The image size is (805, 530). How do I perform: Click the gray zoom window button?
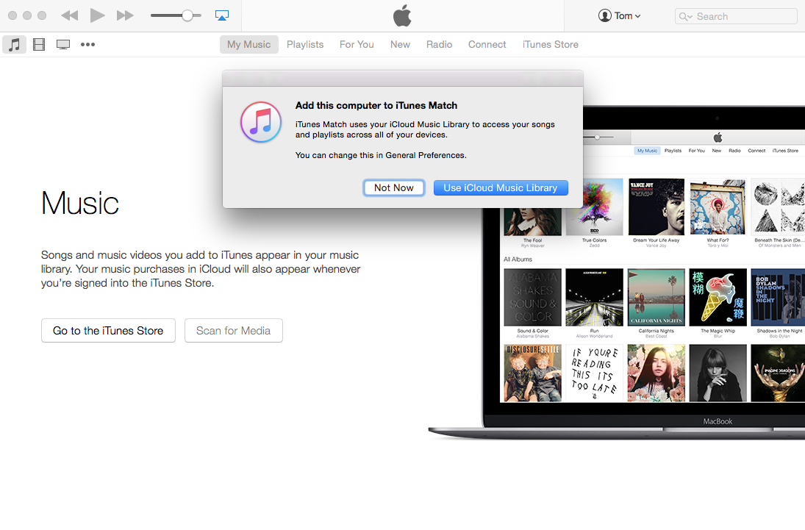42,15
